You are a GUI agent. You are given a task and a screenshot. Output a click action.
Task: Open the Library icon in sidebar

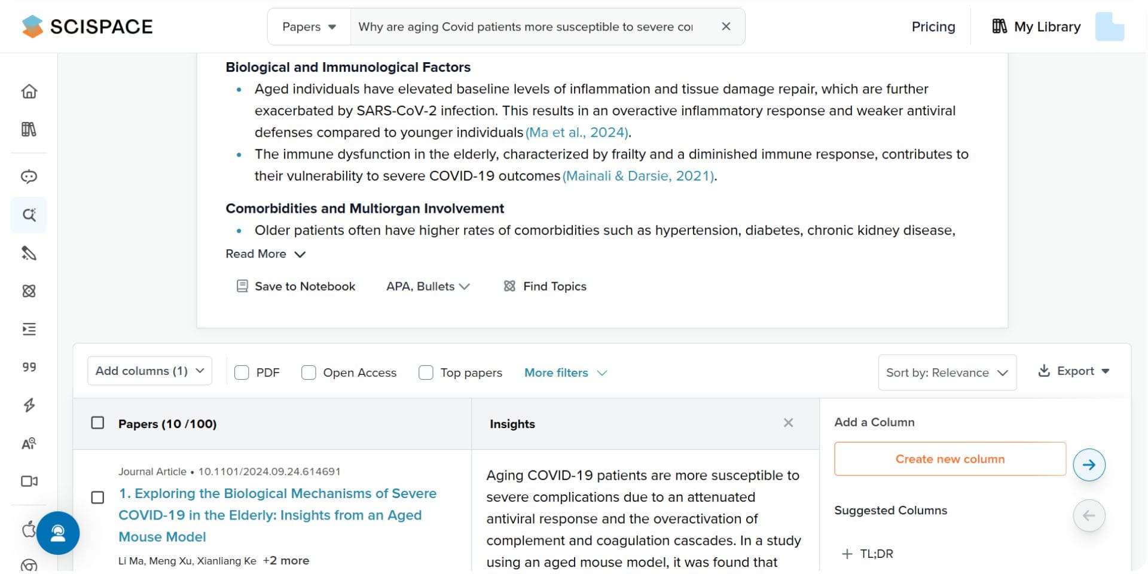tap(29, 129)
